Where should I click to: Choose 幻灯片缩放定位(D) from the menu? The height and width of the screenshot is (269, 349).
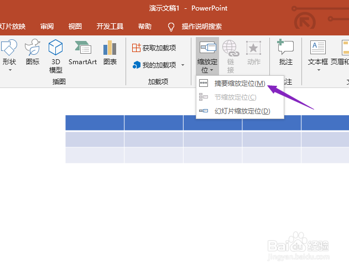pyautogui.click(x=240, y=111)
